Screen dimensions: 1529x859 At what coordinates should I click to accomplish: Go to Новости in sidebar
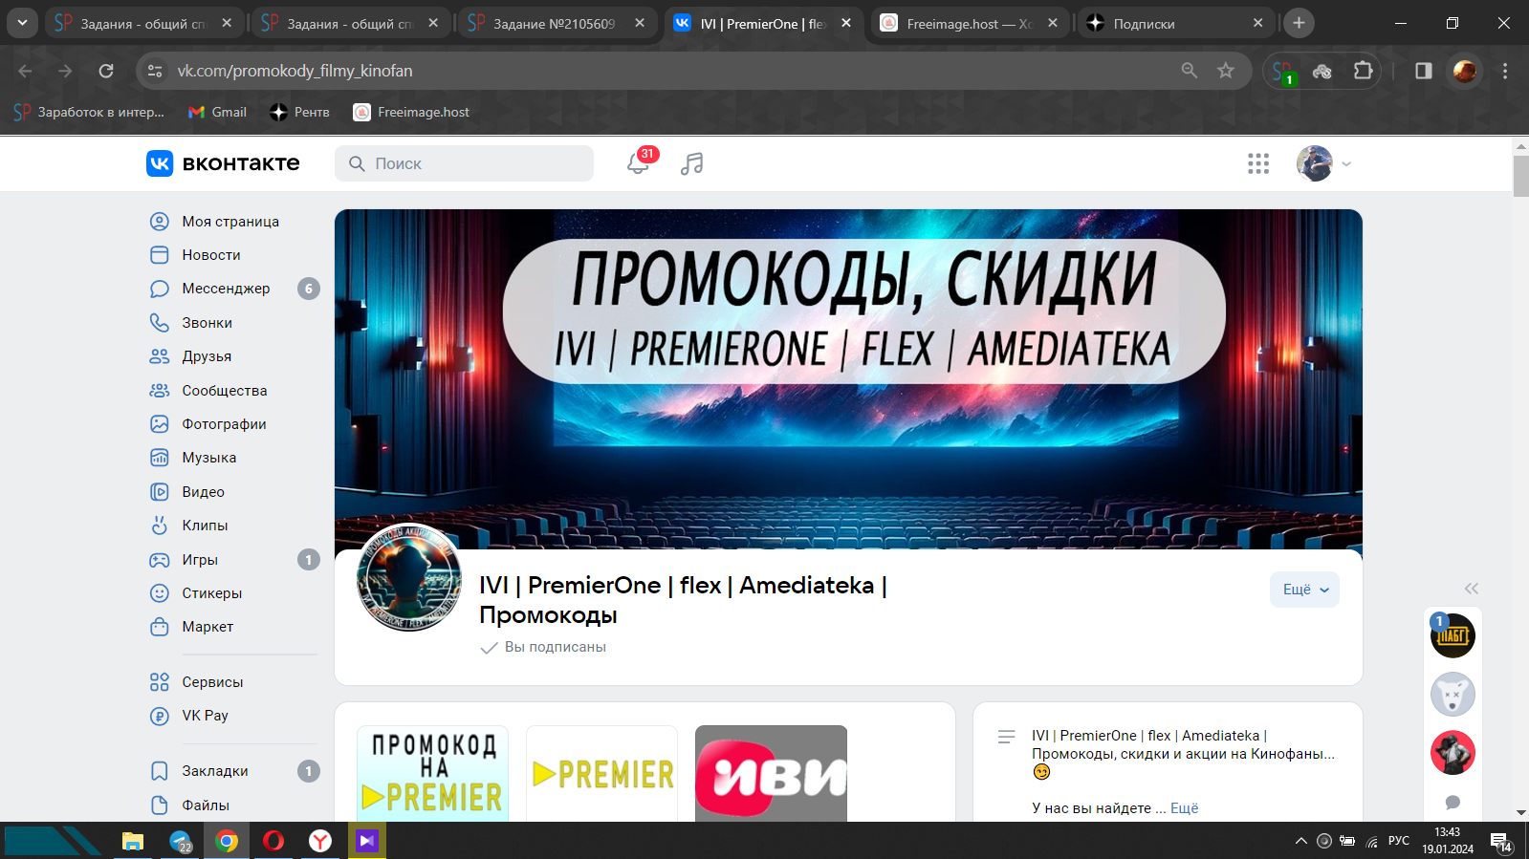[x=211, y=255]
